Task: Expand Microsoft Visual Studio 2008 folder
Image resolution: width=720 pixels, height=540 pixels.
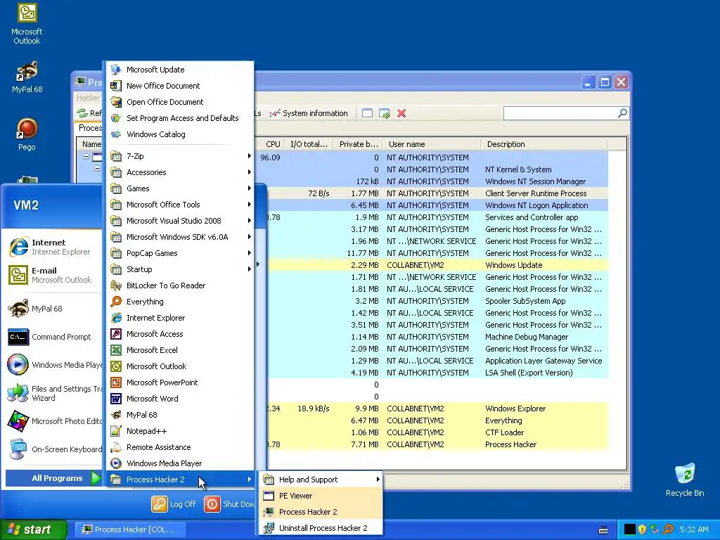Action: [181, 221]
